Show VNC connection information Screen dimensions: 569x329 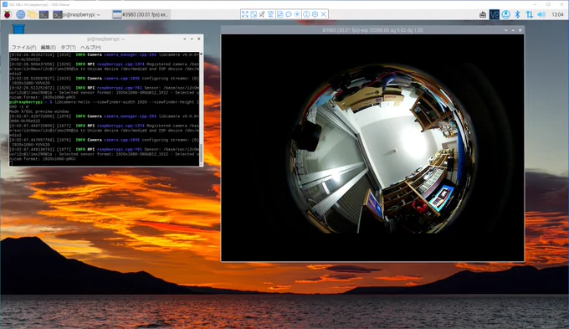coord(306,14)
